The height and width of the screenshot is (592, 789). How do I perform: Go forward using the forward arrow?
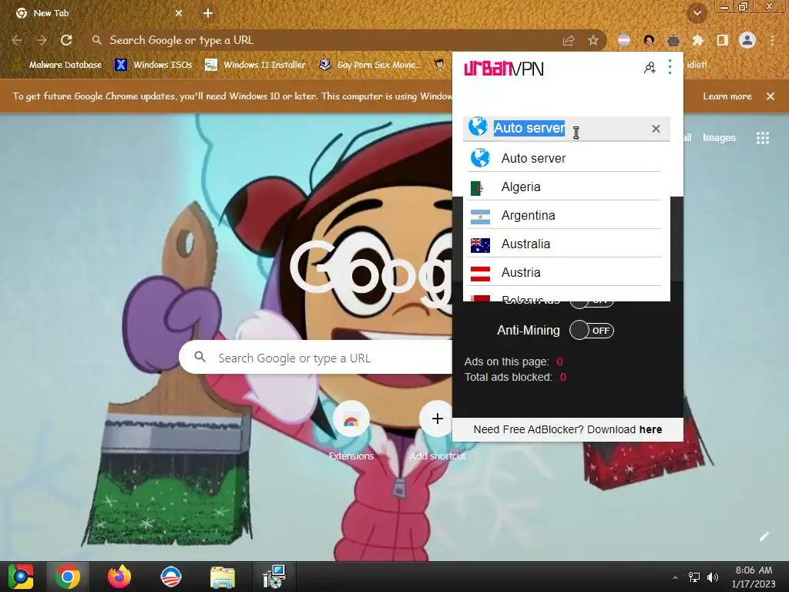click(42, 40)
